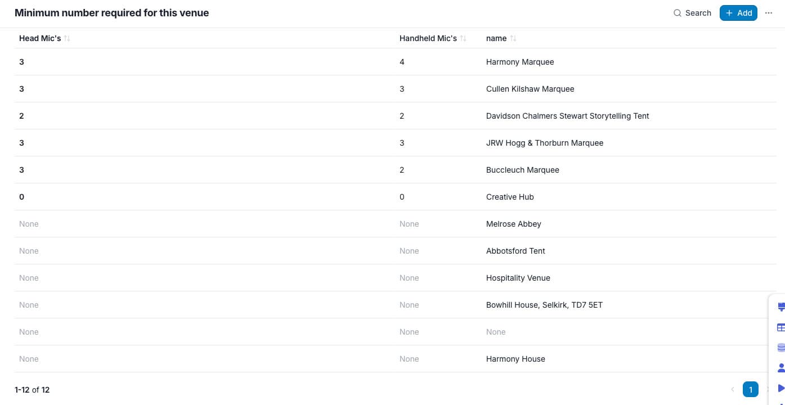
Task: Click the previous page chevron
Action: click(733, 389)
